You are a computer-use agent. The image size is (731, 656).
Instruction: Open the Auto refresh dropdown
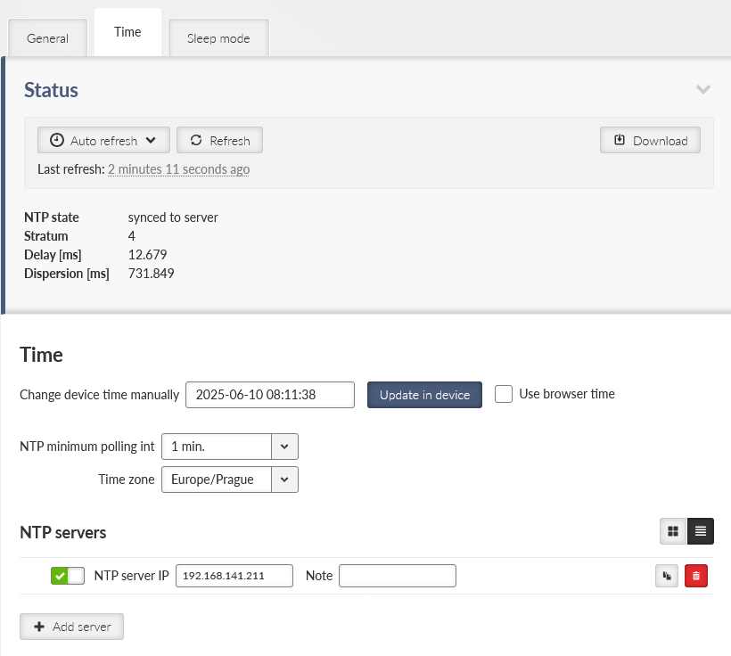click(103, 140)
